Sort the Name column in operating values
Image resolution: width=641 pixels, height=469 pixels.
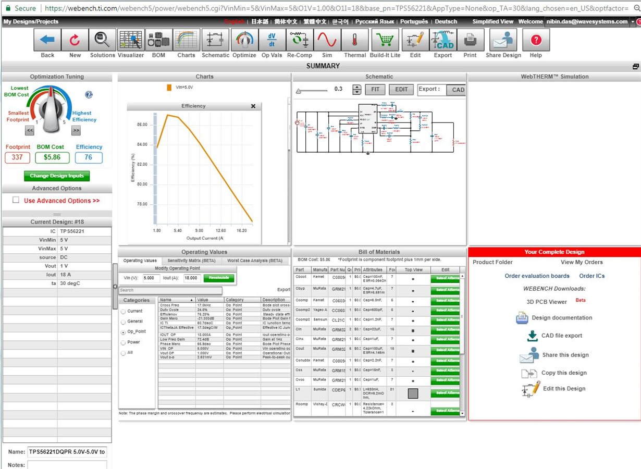coord(177,300)
